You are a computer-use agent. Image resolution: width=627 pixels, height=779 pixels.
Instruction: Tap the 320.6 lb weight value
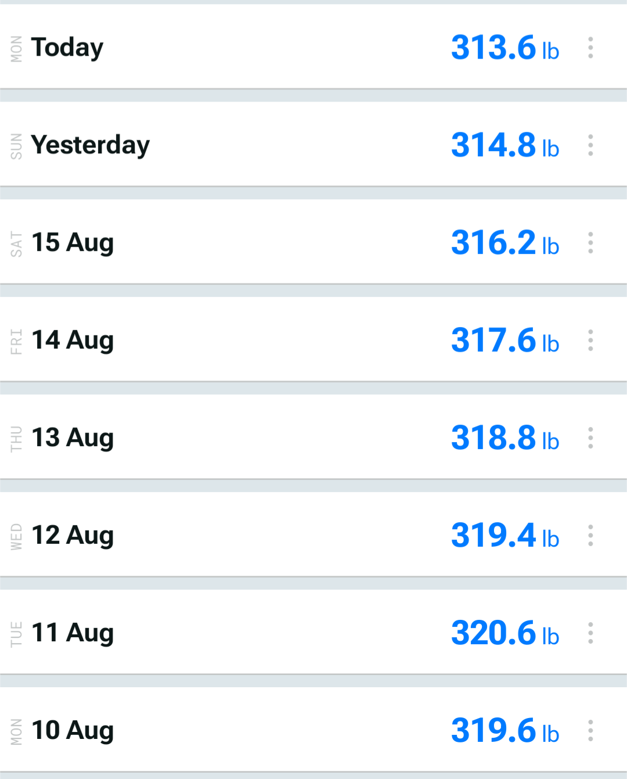[505, 633]
